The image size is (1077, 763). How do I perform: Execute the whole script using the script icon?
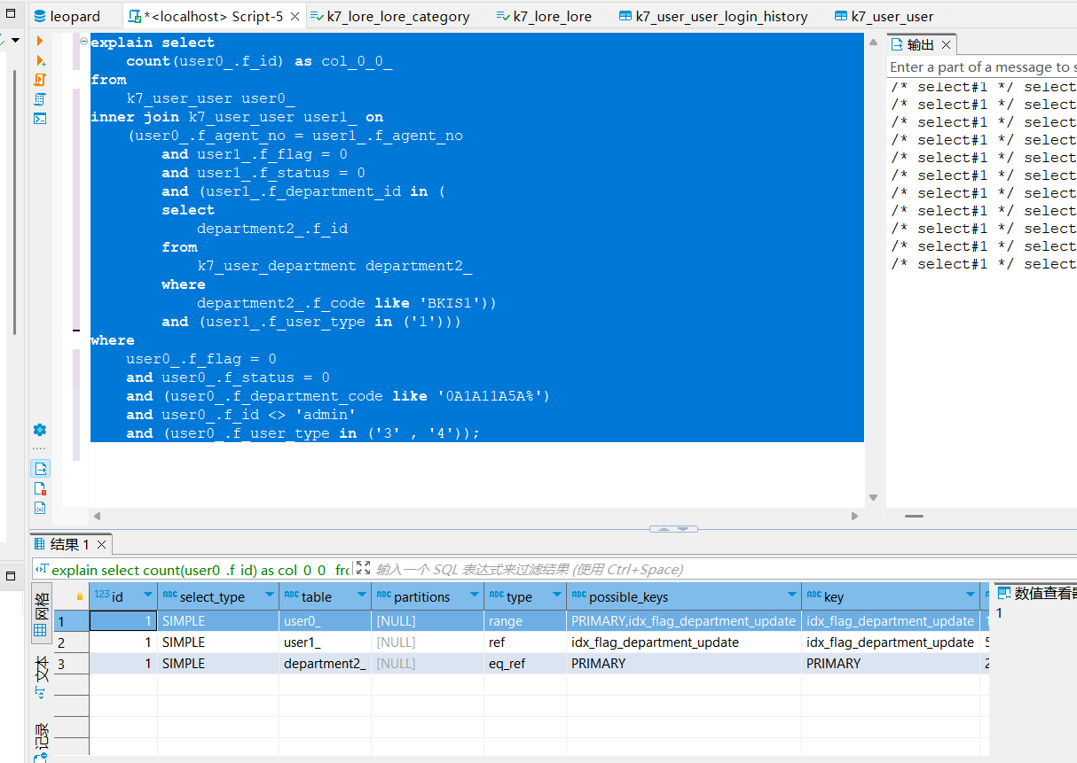pyautogui.click(x=40, y=80)
